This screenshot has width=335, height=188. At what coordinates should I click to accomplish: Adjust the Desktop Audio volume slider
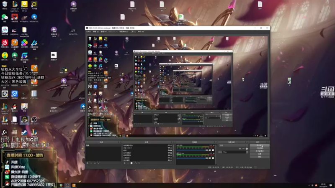pos(192,150)
